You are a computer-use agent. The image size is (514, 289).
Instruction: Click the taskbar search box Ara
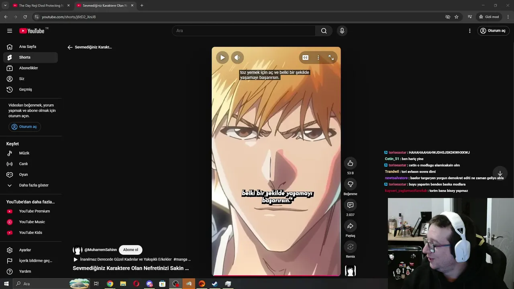pos(51,284)
